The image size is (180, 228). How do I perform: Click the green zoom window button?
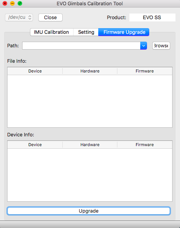point(20,3)
